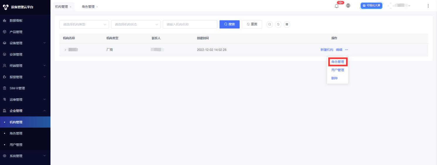437x165 pixels.
Task: Focus the 请输入机构名称 input field
Action: pos(190,24)
